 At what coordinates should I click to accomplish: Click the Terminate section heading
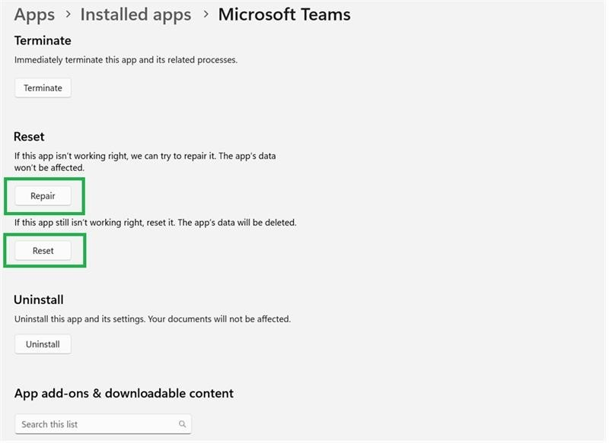pos(43,41)
